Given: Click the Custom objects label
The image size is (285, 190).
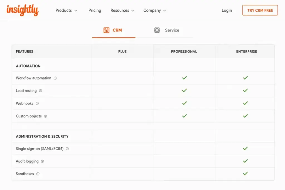Looking at the screenshot, I should 29,116.
